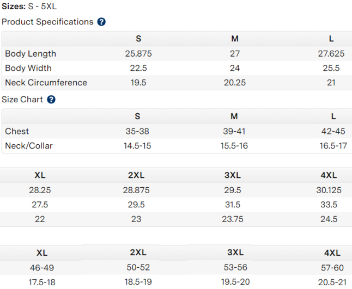Screen dimensions: 352x289
Task: Select the Body Width row label
Action: 28,68
